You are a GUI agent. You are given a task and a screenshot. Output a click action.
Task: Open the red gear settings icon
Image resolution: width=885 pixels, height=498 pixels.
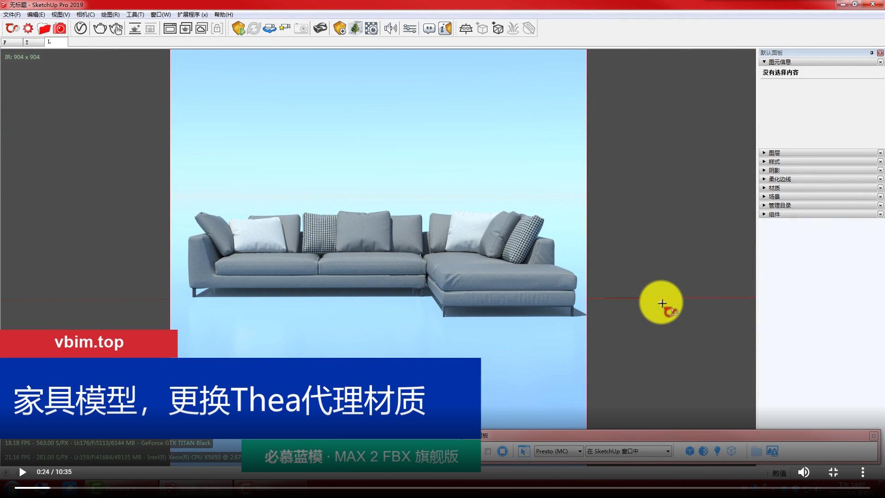tap(28, 29)
